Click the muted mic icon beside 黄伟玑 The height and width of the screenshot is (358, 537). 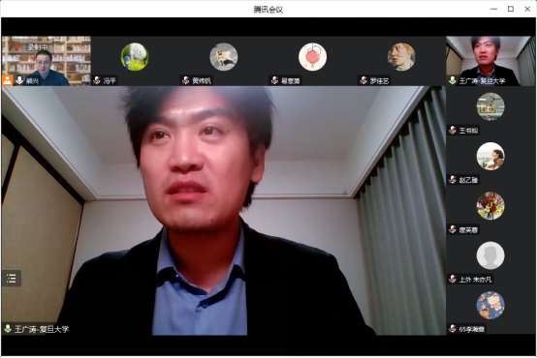click(185, 80)
